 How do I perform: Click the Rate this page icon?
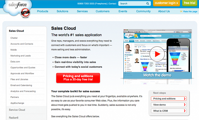(181, 11)
